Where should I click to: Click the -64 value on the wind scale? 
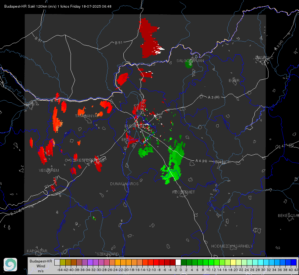(60, 270)
